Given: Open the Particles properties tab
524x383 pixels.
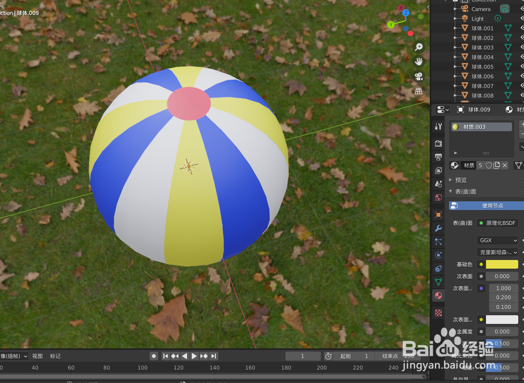Looking at the screenshot, I should click(438, 242).
